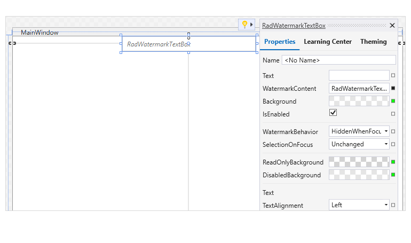Click the SelectionOnFocus property label
Image resolution: width=411 pixels, height=243 pixels.
tap(288, 145)
